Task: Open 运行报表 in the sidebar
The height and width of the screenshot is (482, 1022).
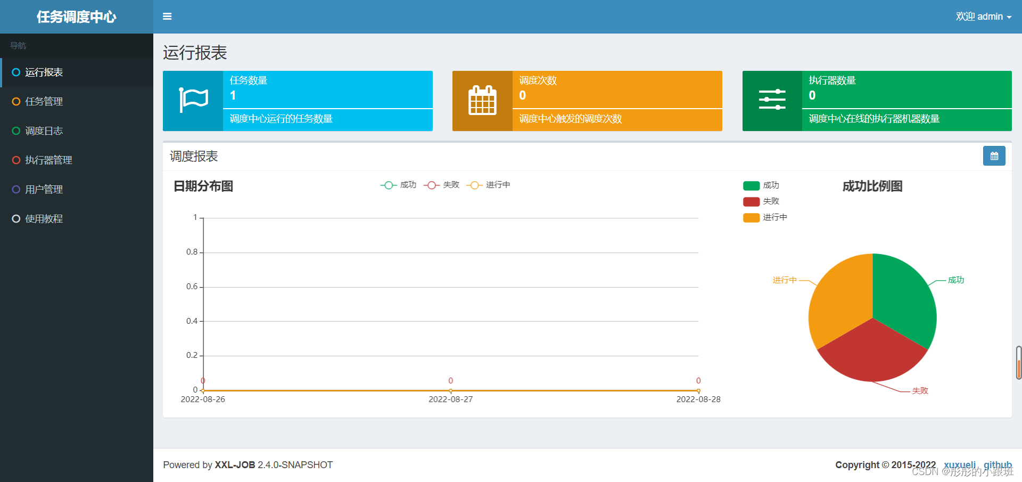Action: click(x=77, y=72)
